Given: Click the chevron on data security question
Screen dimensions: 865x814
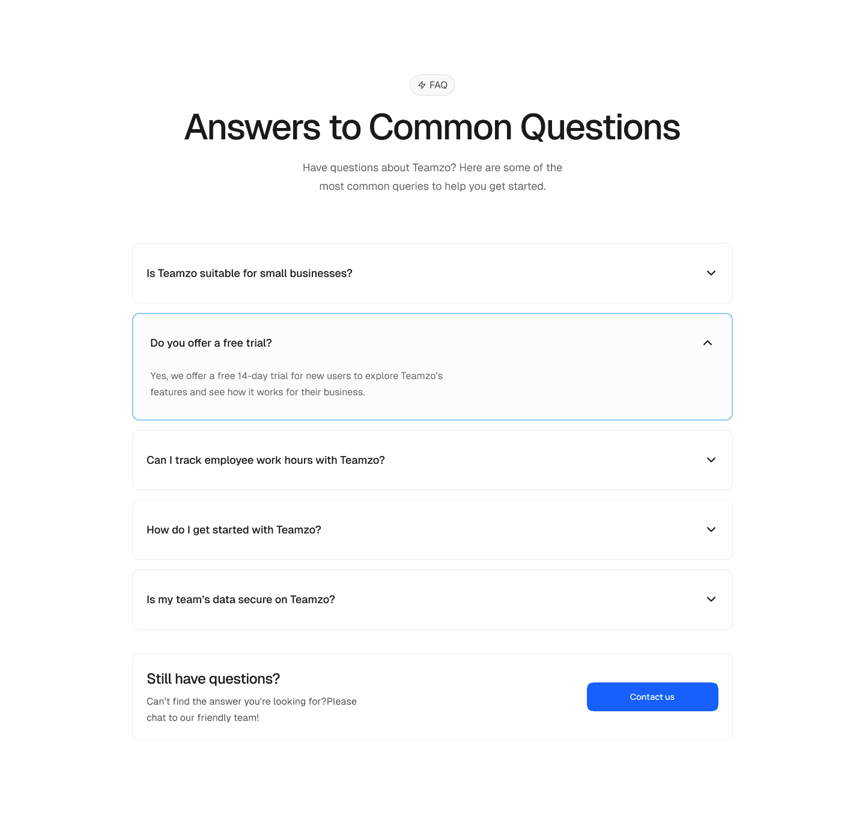Looking at the screenshot, I should [711, 600].
